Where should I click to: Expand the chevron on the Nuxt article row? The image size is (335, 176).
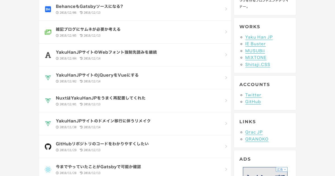coord(226,101)
